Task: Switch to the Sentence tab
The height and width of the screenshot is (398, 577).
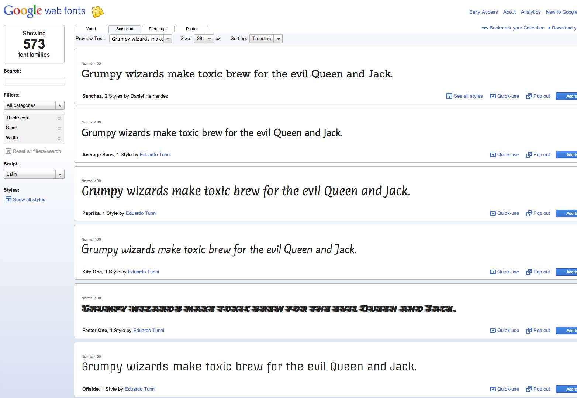Action: pos(125,29)
